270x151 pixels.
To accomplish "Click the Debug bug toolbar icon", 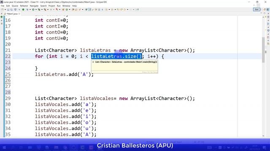I will [x=27, y=10].
